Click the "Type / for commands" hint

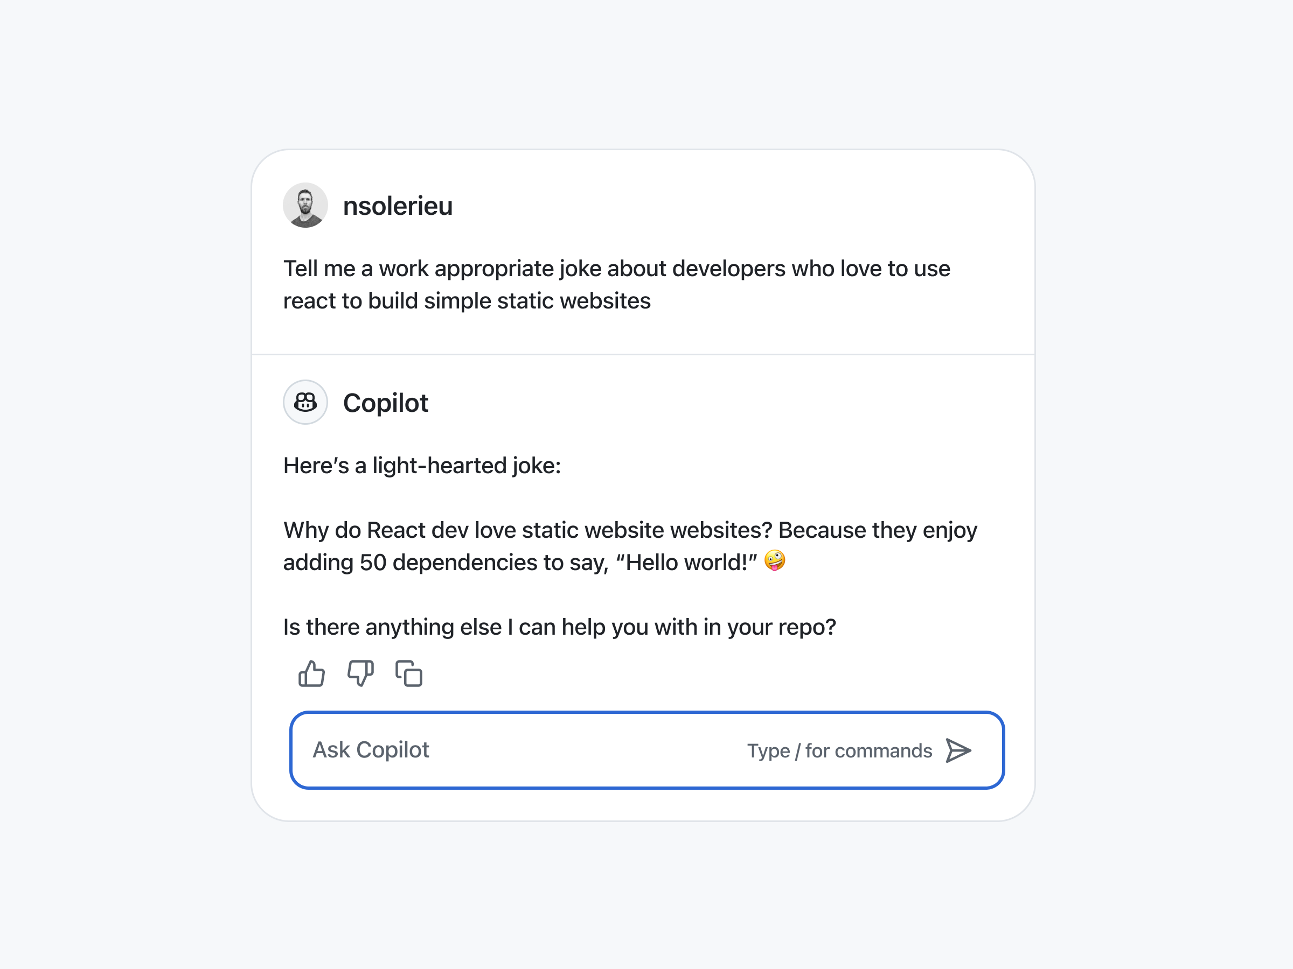[x=839, y=750]
